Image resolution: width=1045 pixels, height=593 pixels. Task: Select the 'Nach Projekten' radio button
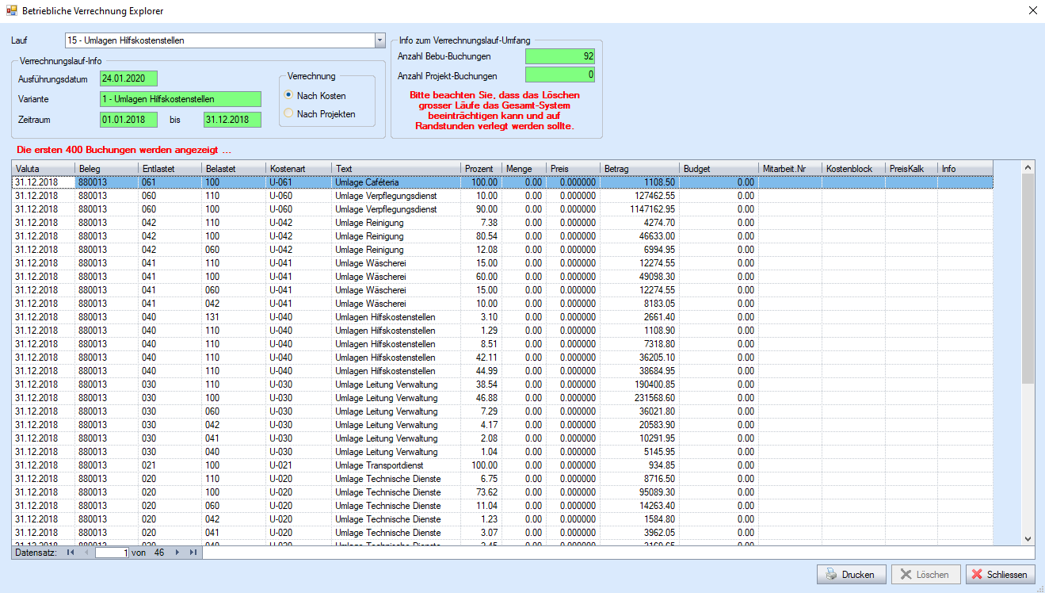click(x=288, y=113)
